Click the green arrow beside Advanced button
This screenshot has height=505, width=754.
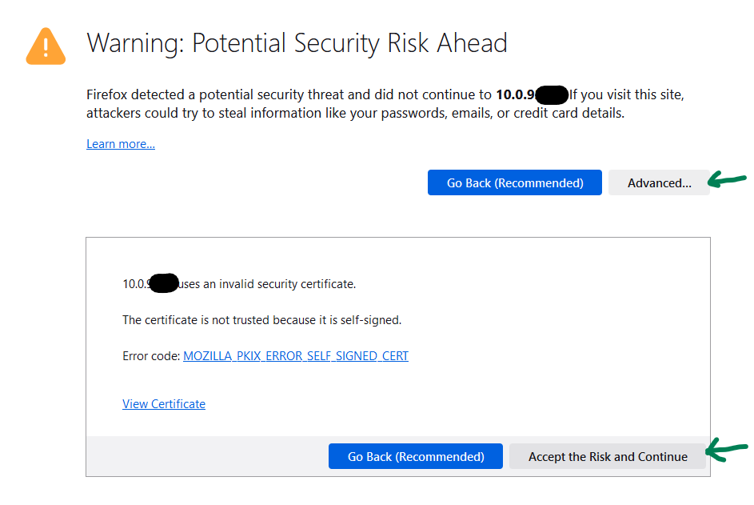pos(727,179)
